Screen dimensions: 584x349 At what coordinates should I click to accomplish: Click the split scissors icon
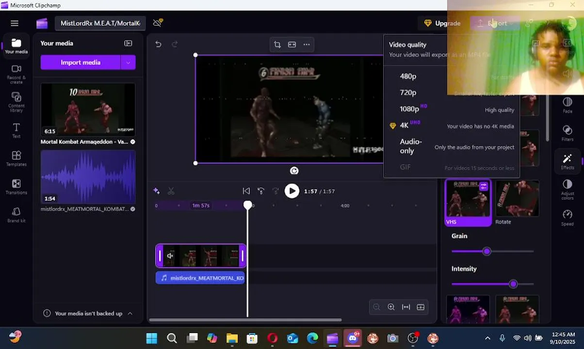[x=171, y=191]
